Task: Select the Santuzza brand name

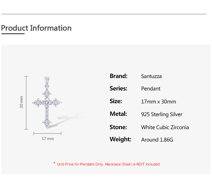Action: (151, 76)
